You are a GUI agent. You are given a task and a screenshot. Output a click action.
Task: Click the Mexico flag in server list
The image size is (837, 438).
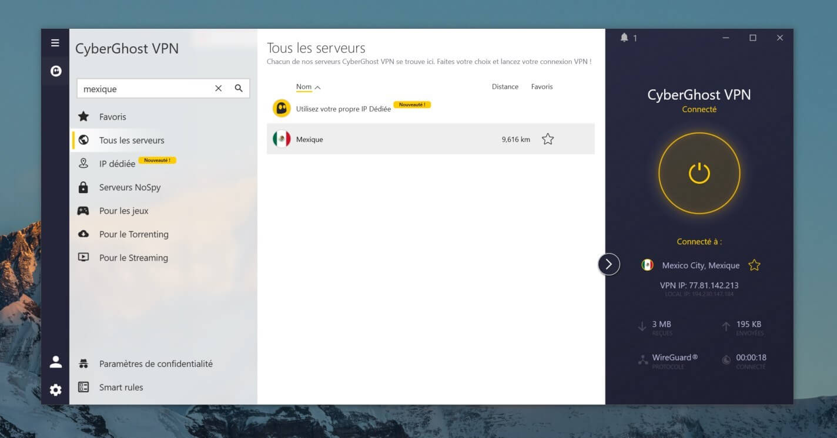tap(282, 139)
